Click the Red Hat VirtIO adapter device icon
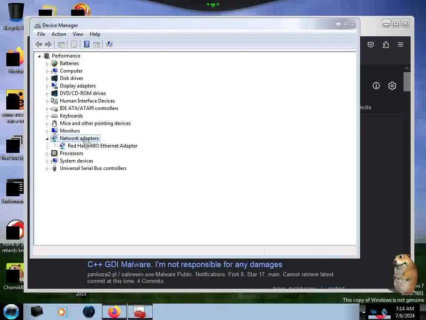 pyautogui.click(x=62, y=146)
